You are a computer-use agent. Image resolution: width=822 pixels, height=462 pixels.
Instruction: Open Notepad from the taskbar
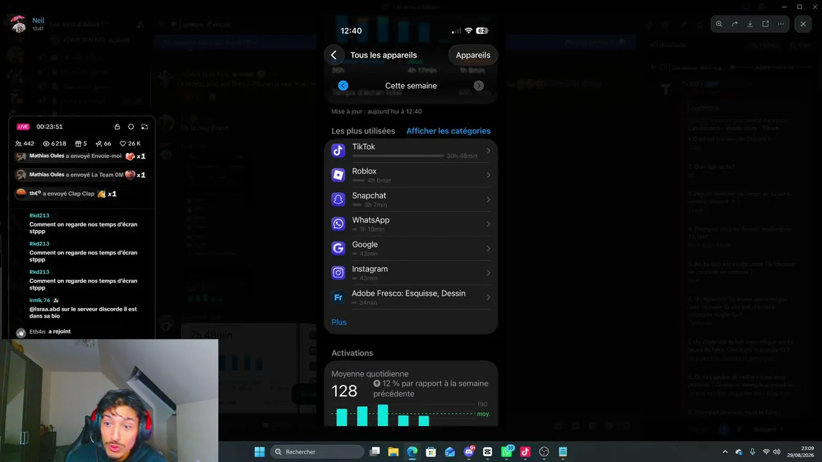coord(563,452)
